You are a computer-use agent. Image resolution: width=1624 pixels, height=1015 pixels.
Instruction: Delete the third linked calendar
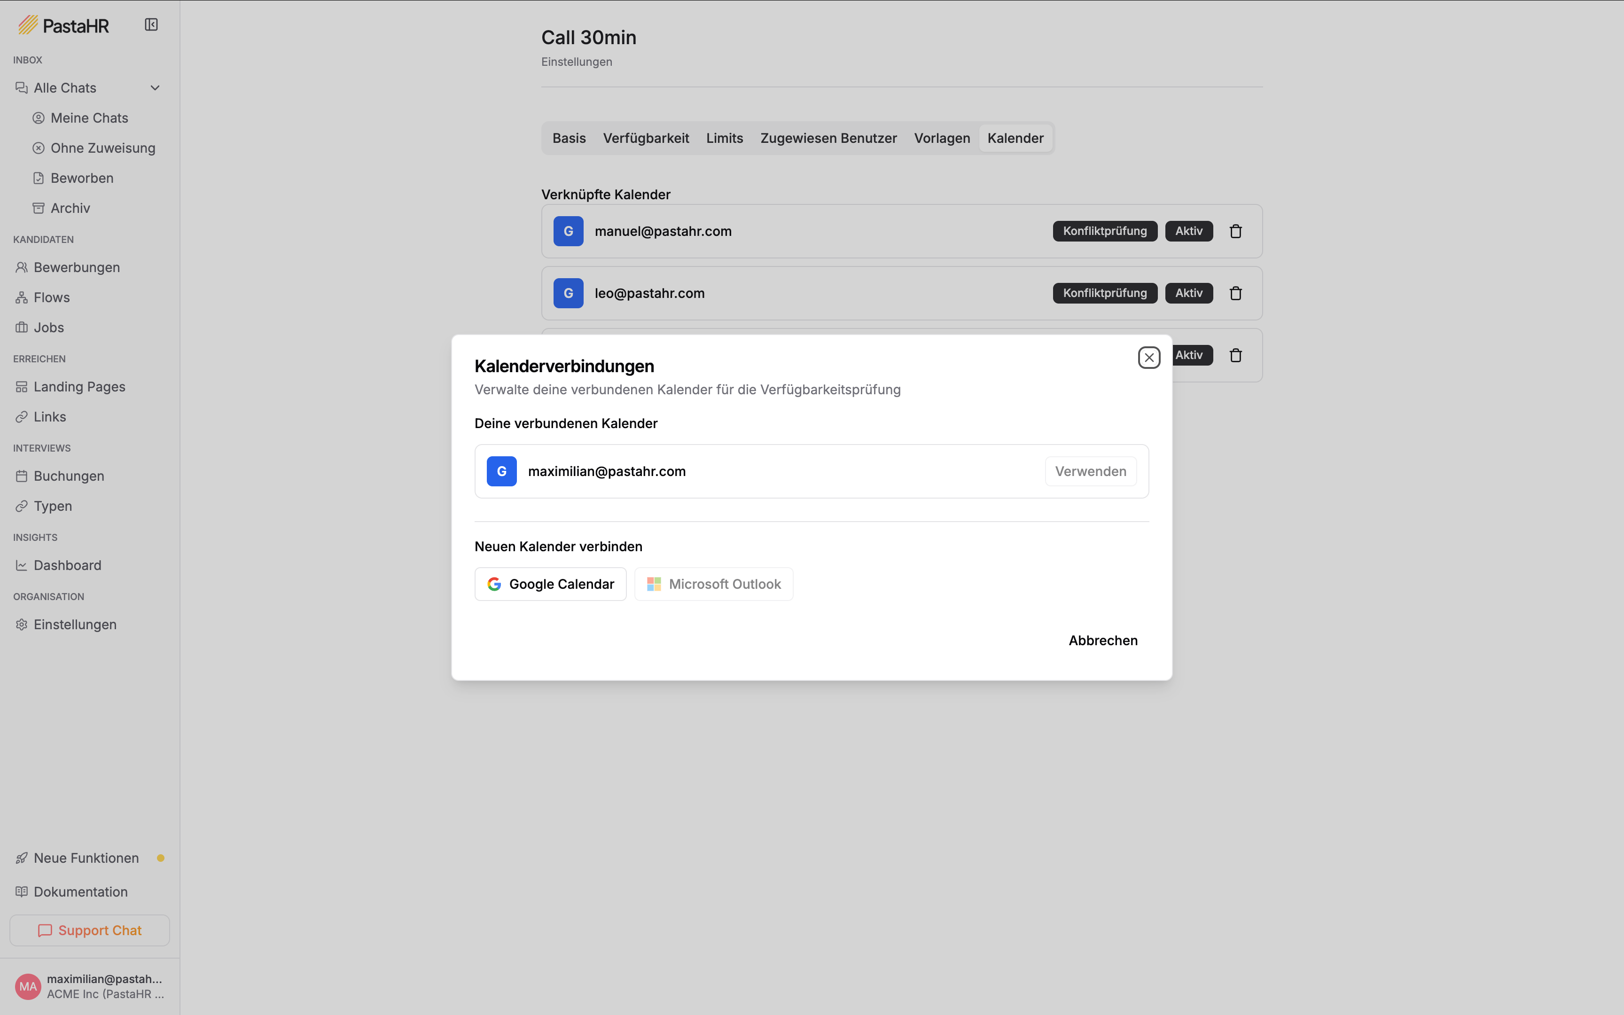pos(1235,356)
